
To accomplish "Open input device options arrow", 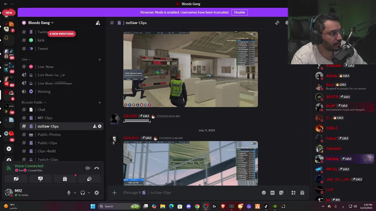I will coord(75,193).
